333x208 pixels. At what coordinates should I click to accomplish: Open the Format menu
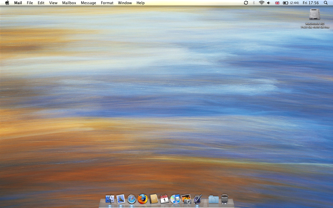pyautogui.click(x=107, y=3)
